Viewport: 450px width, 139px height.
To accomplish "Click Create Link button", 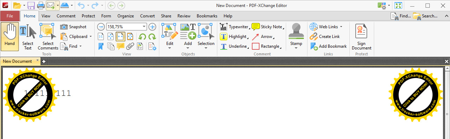I will tap(325, 37).
